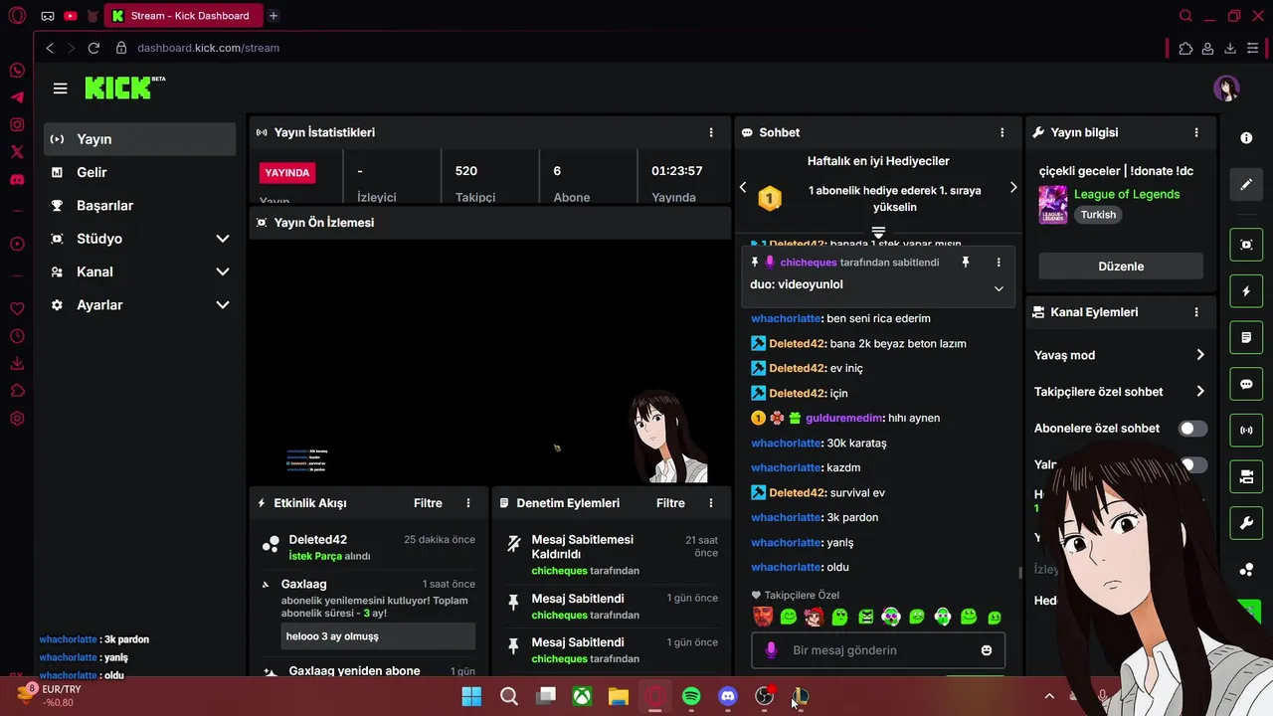
Task: Toggle stream preview widget icon in right toolbar
Action: (x=1246, y=245)
